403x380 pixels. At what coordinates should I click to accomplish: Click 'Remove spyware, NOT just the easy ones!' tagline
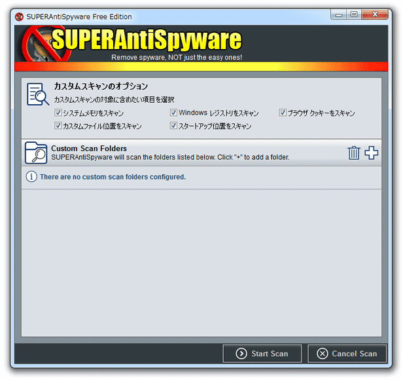tap(177, 58)
